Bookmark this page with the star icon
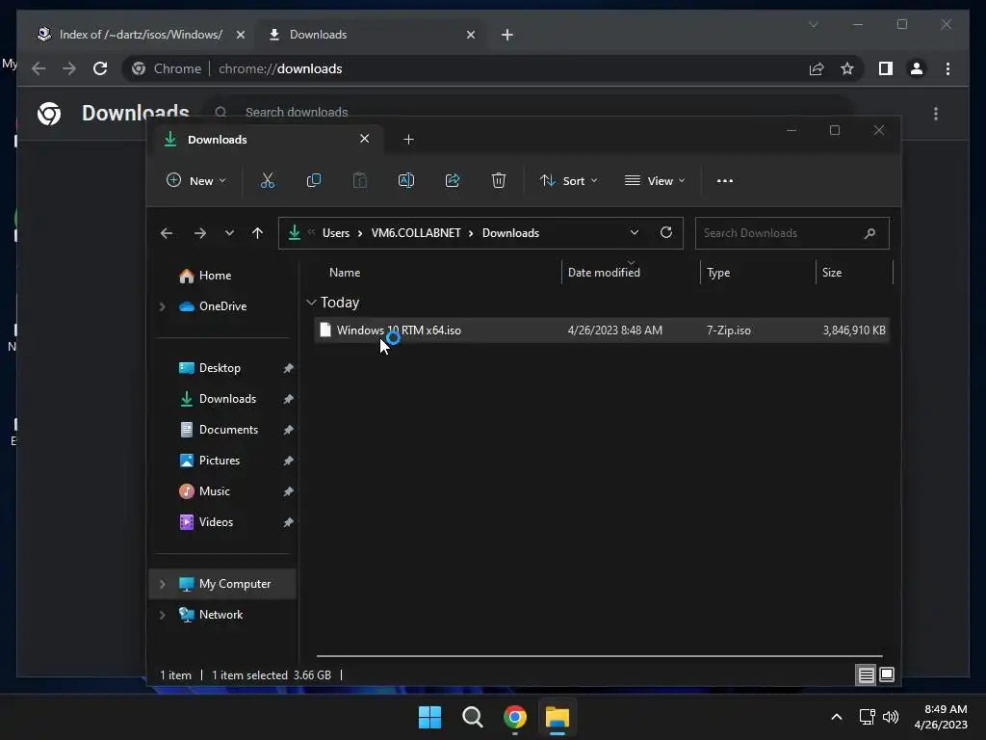Viewport: 986px width, 740px height. click(847, 68)
